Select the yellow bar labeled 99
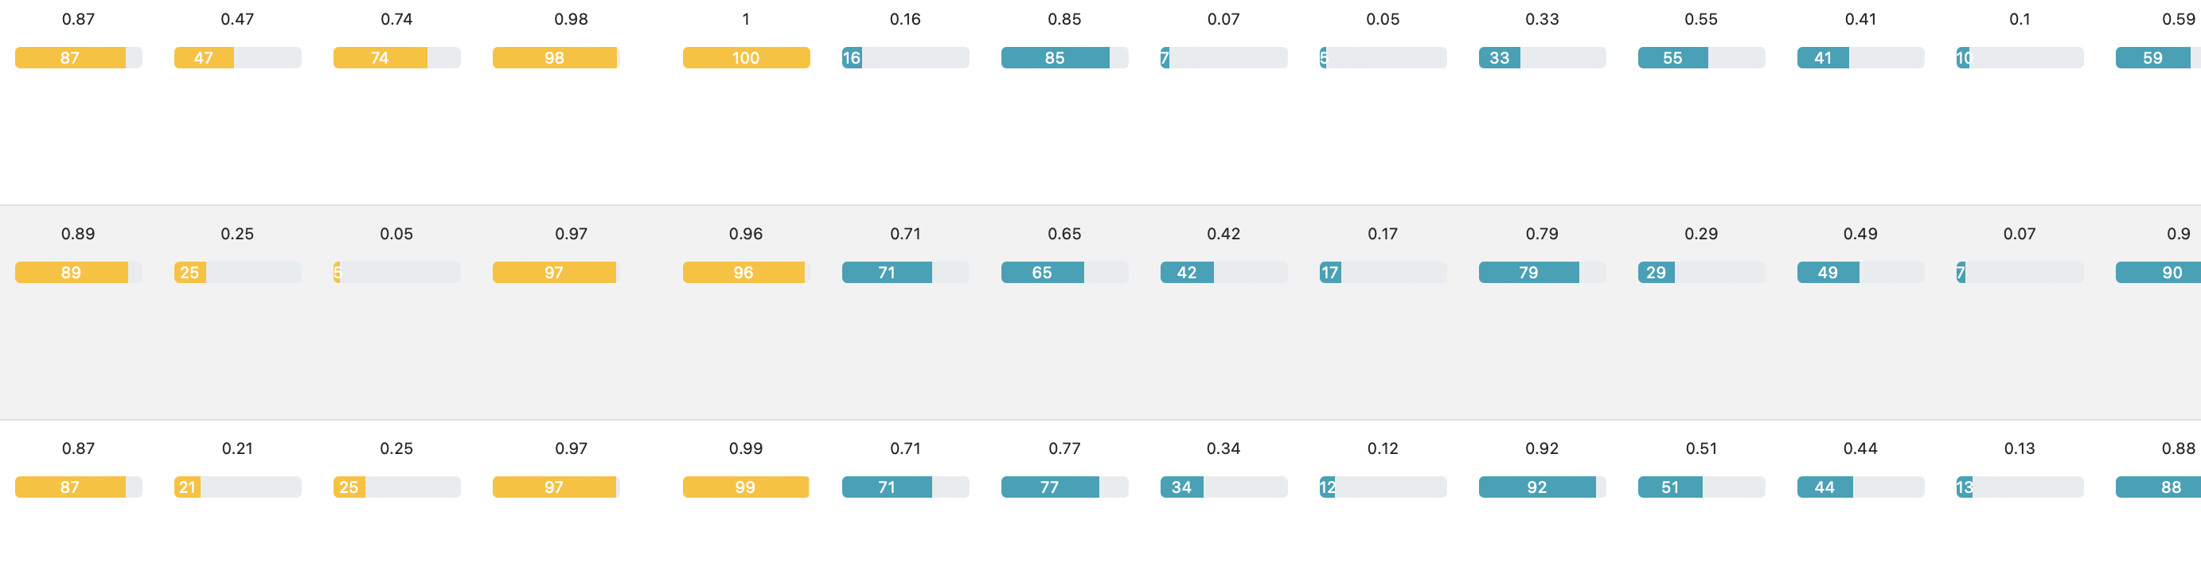The image size is (2201, 582). point(745,487)
